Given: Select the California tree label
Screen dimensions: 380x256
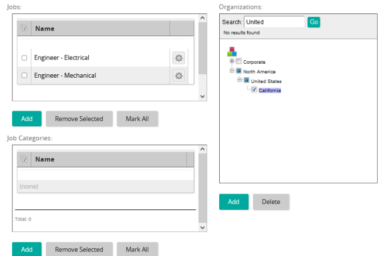Looking at the screenshot, I should 270,91.
